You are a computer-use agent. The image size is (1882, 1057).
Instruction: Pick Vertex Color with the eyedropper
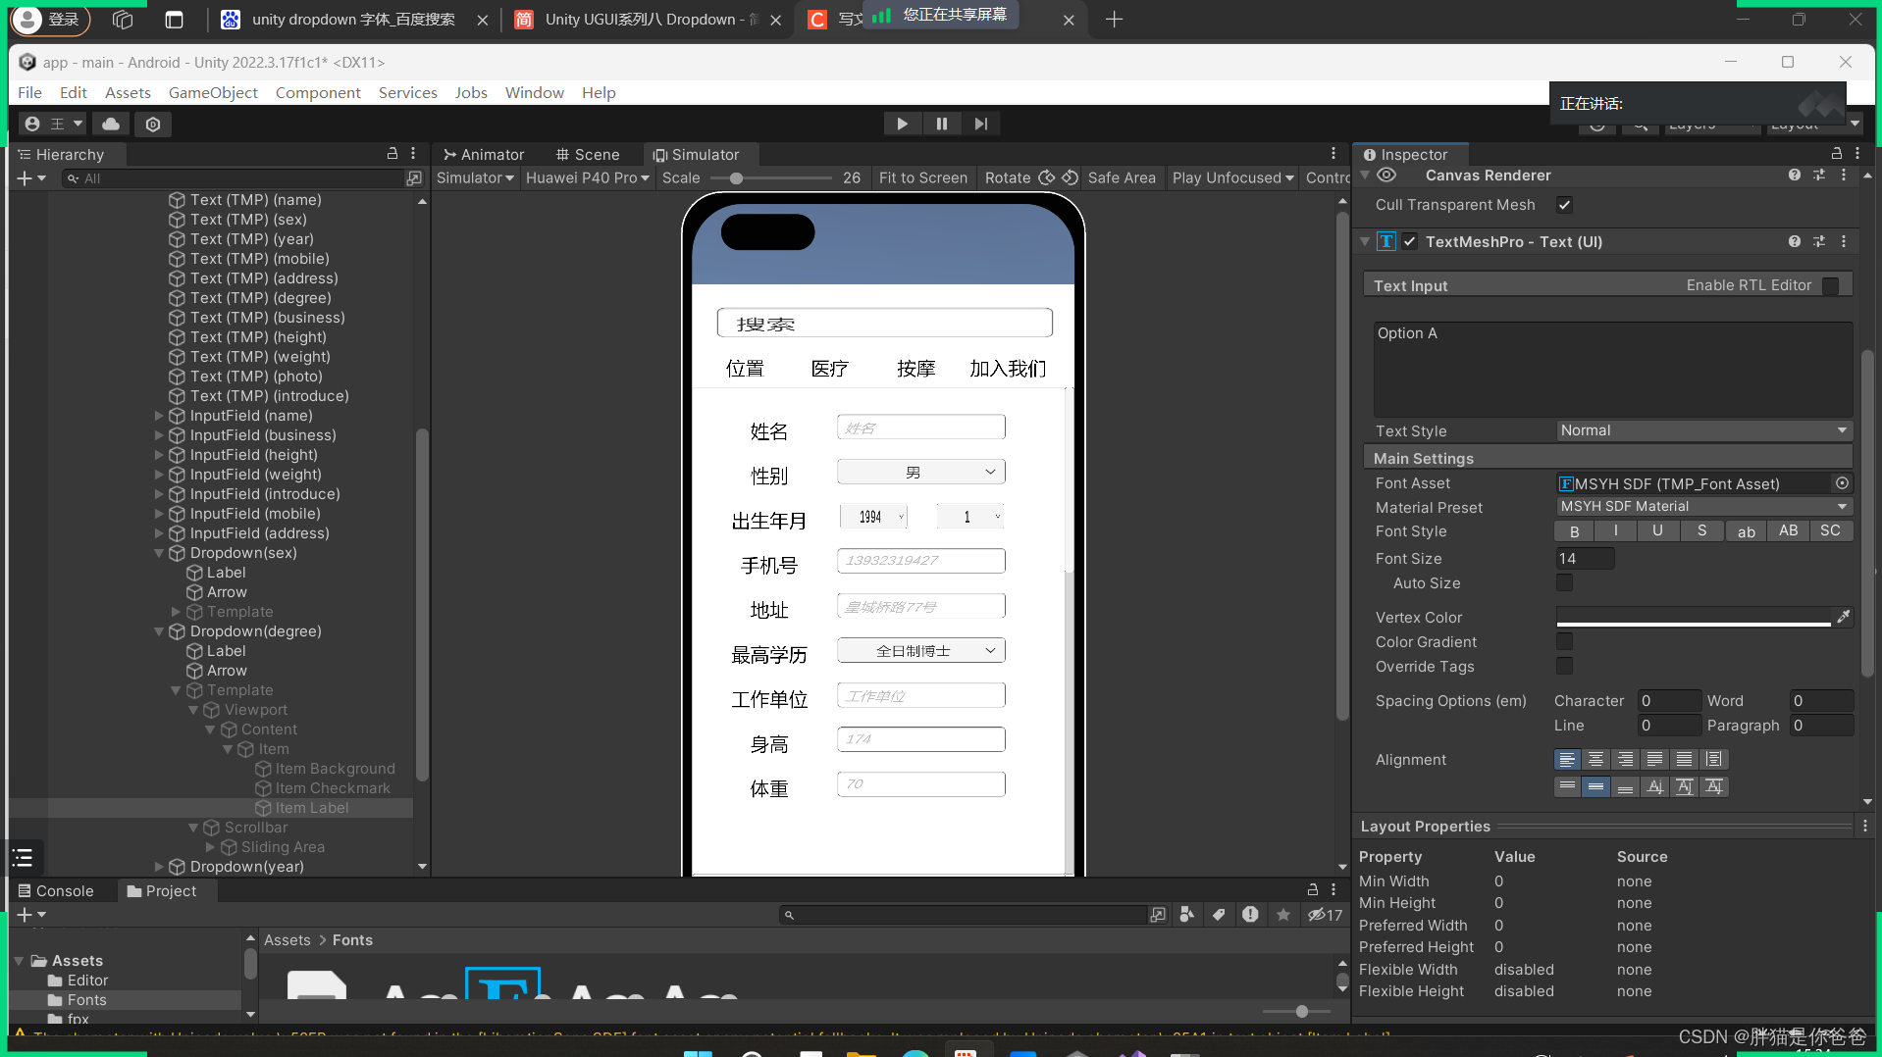point(1844,617)
